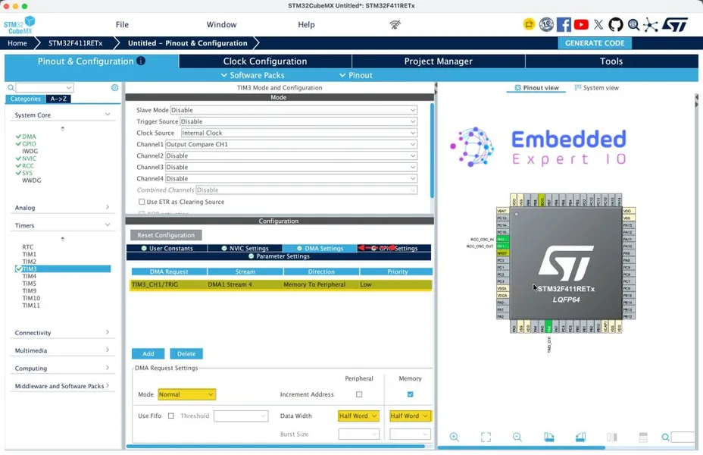
Task: Open the Slave Mode dropdown
Action: (x=294, y=110)
